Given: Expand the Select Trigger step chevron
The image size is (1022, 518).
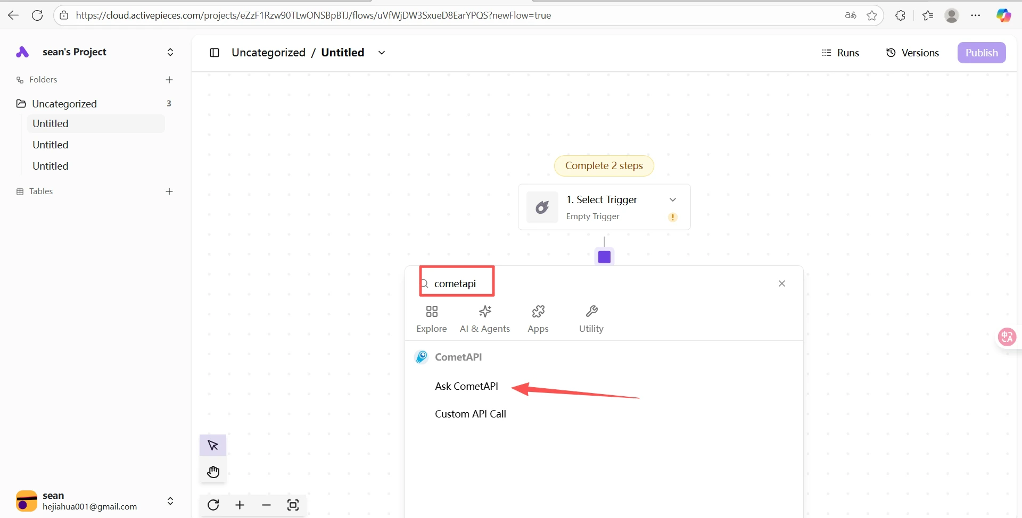Looking at the screenshot, I should coord(673,199).
